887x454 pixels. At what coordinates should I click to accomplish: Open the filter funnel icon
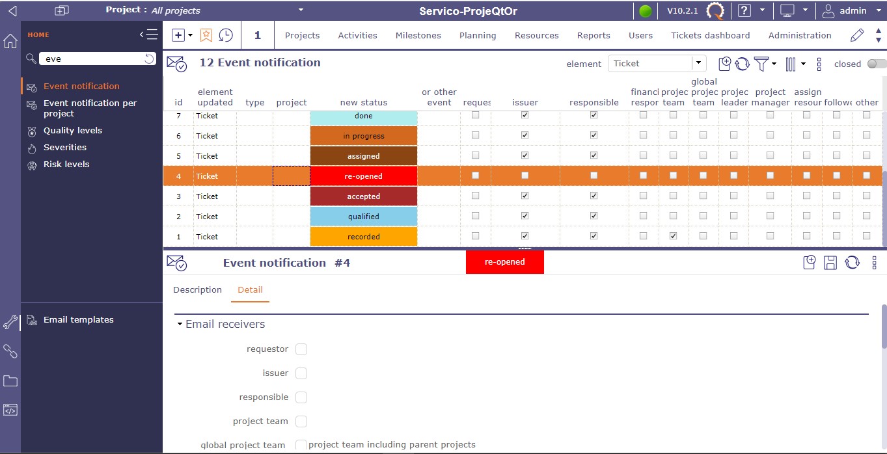point(761,64)
